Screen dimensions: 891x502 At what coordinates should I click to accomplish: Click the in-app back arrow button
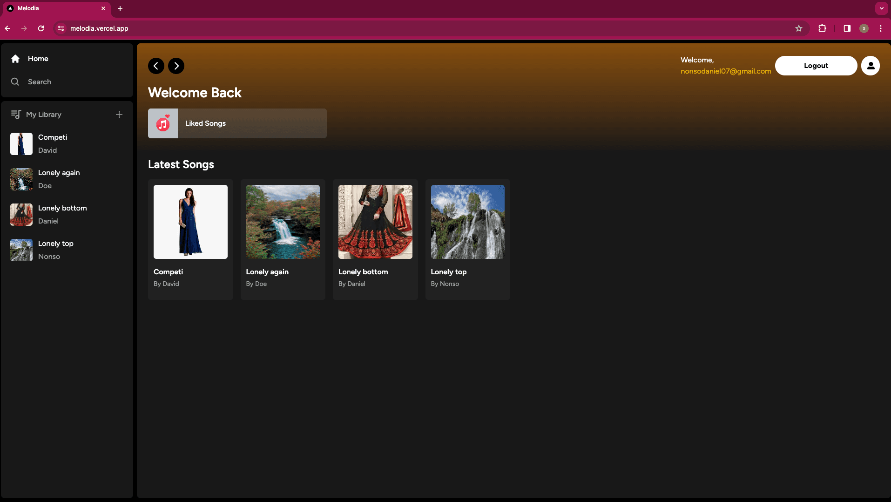pos(156,66)
